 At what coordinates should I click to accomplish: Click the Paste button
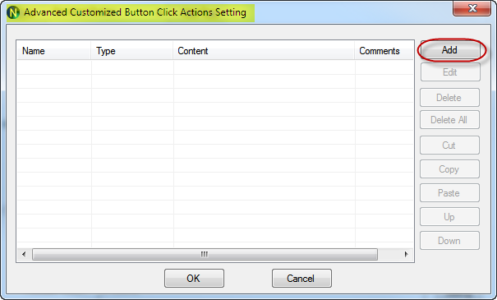pyautogui.click(x=449, y=193)
